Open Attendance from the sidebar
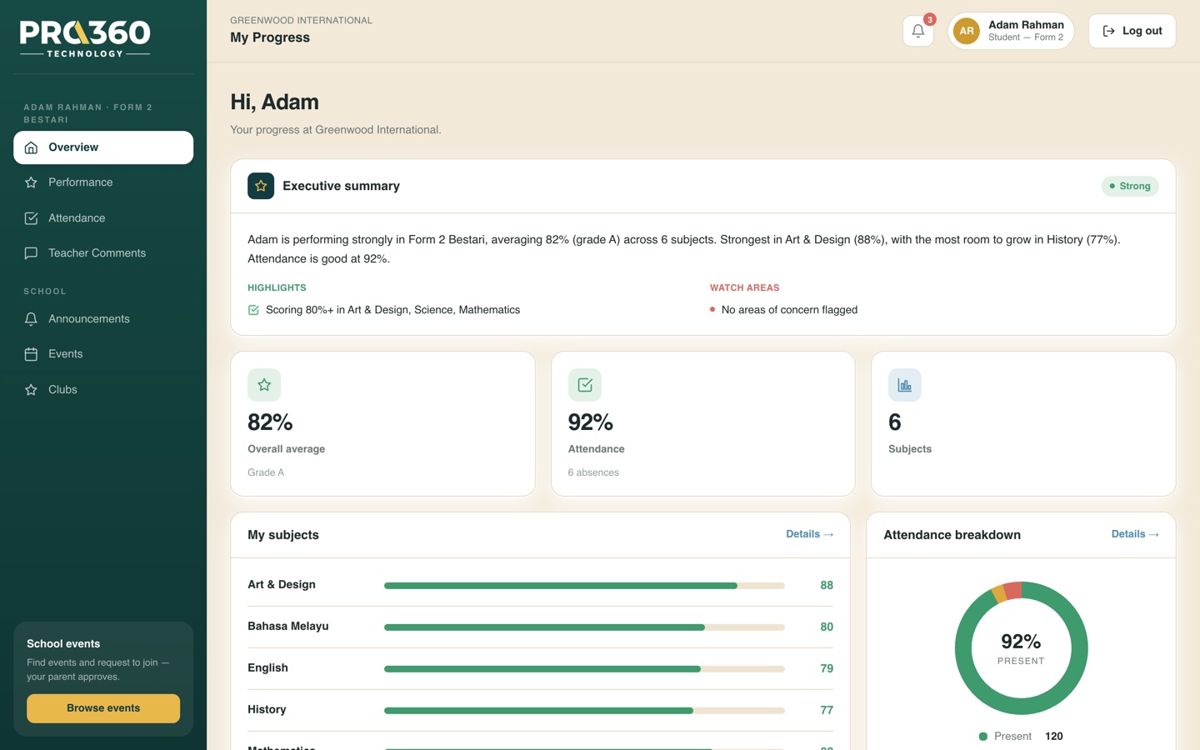 click(x=103, y=218)
